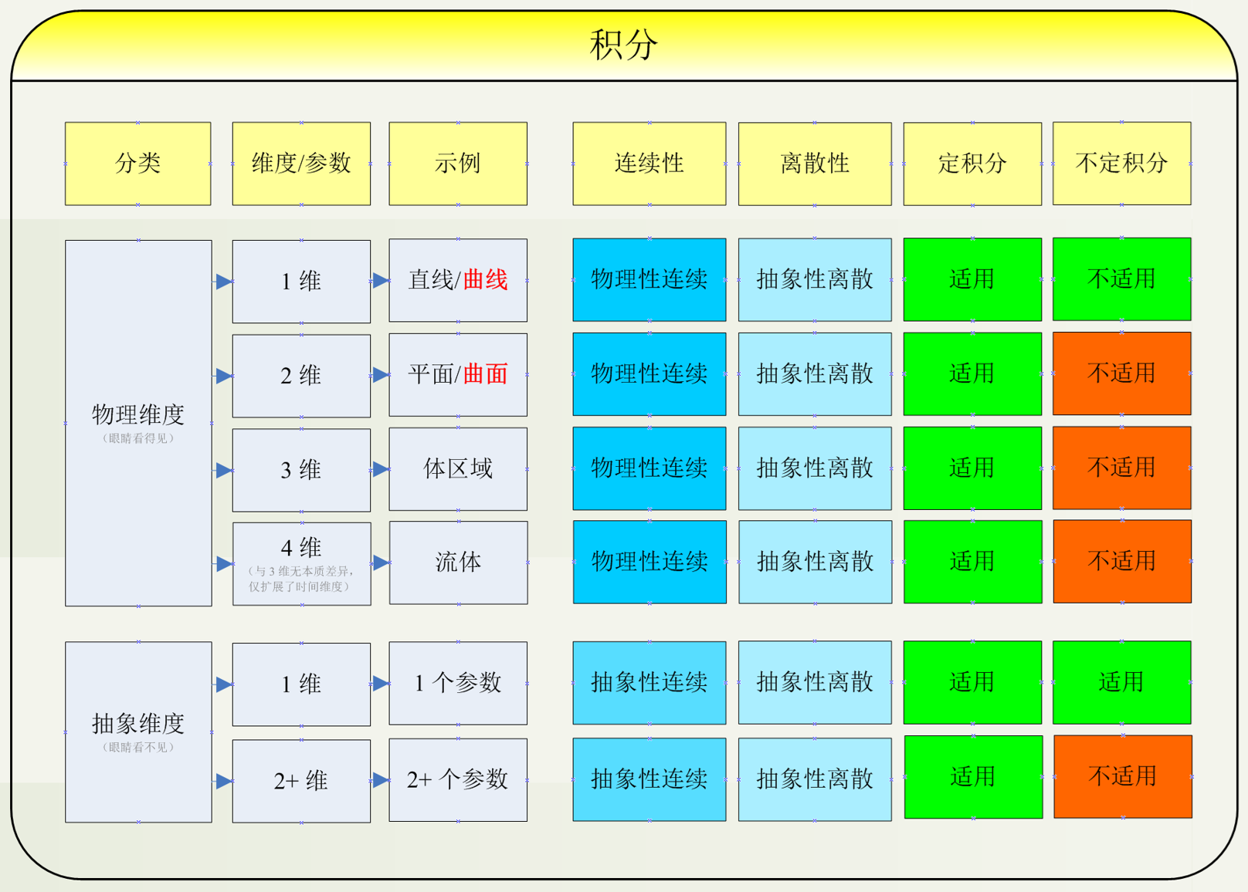Click orange 不适用 in 平面/曲面 row
This screenshot has height=892, width=1248.
coord(1122,373)
